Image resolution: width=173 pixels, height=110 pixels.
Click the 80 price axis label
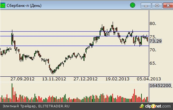pos(153,23)
